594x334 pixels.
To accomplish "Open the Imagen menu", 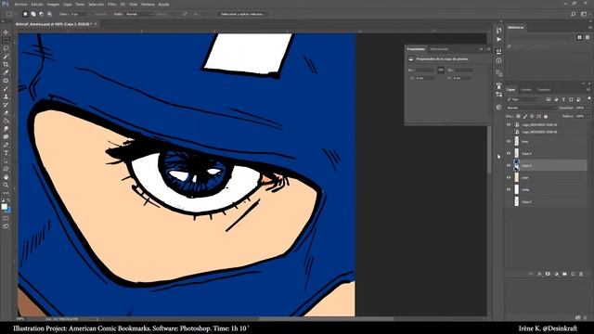I will 53,5.
